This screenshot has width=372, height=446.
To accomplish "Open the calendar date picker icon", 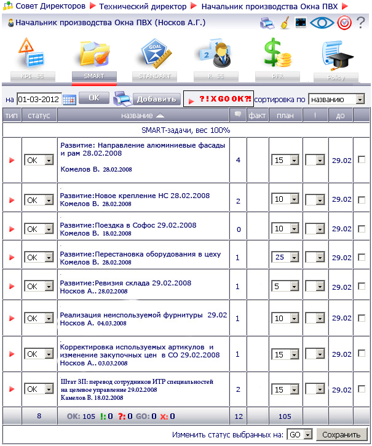I will 69,100.
